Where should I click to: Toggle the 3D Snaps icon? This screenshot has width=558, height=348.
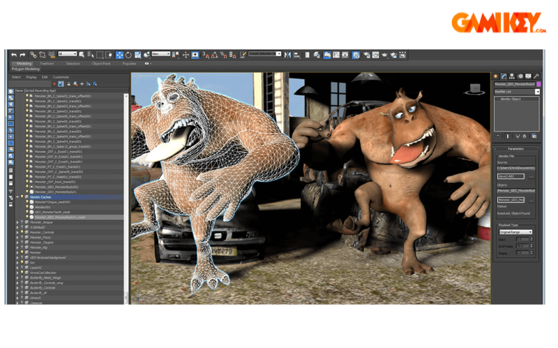(205, 55)
